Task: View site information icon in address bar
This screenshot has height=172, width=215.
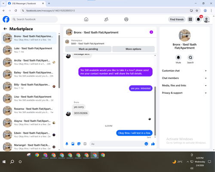Action: pyautogui.click(x=23, y=11)
